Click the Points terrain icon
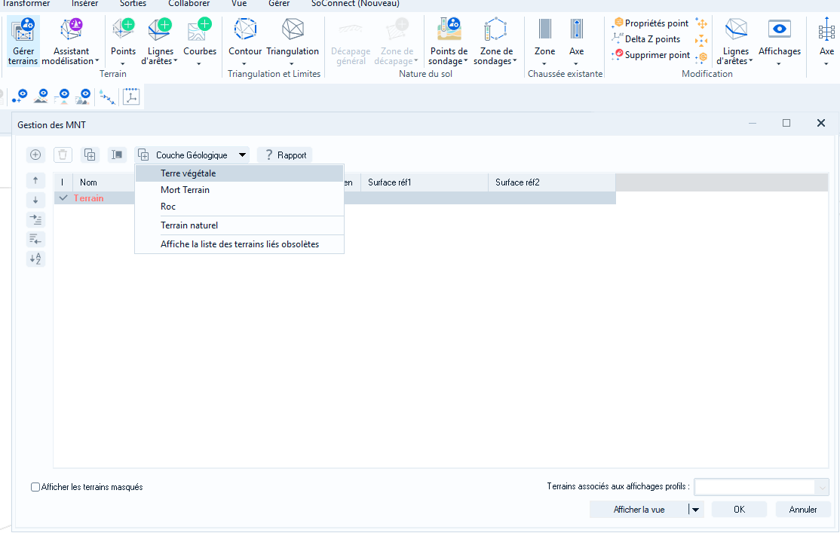840x533 pixels. click(x=123, y=29)
